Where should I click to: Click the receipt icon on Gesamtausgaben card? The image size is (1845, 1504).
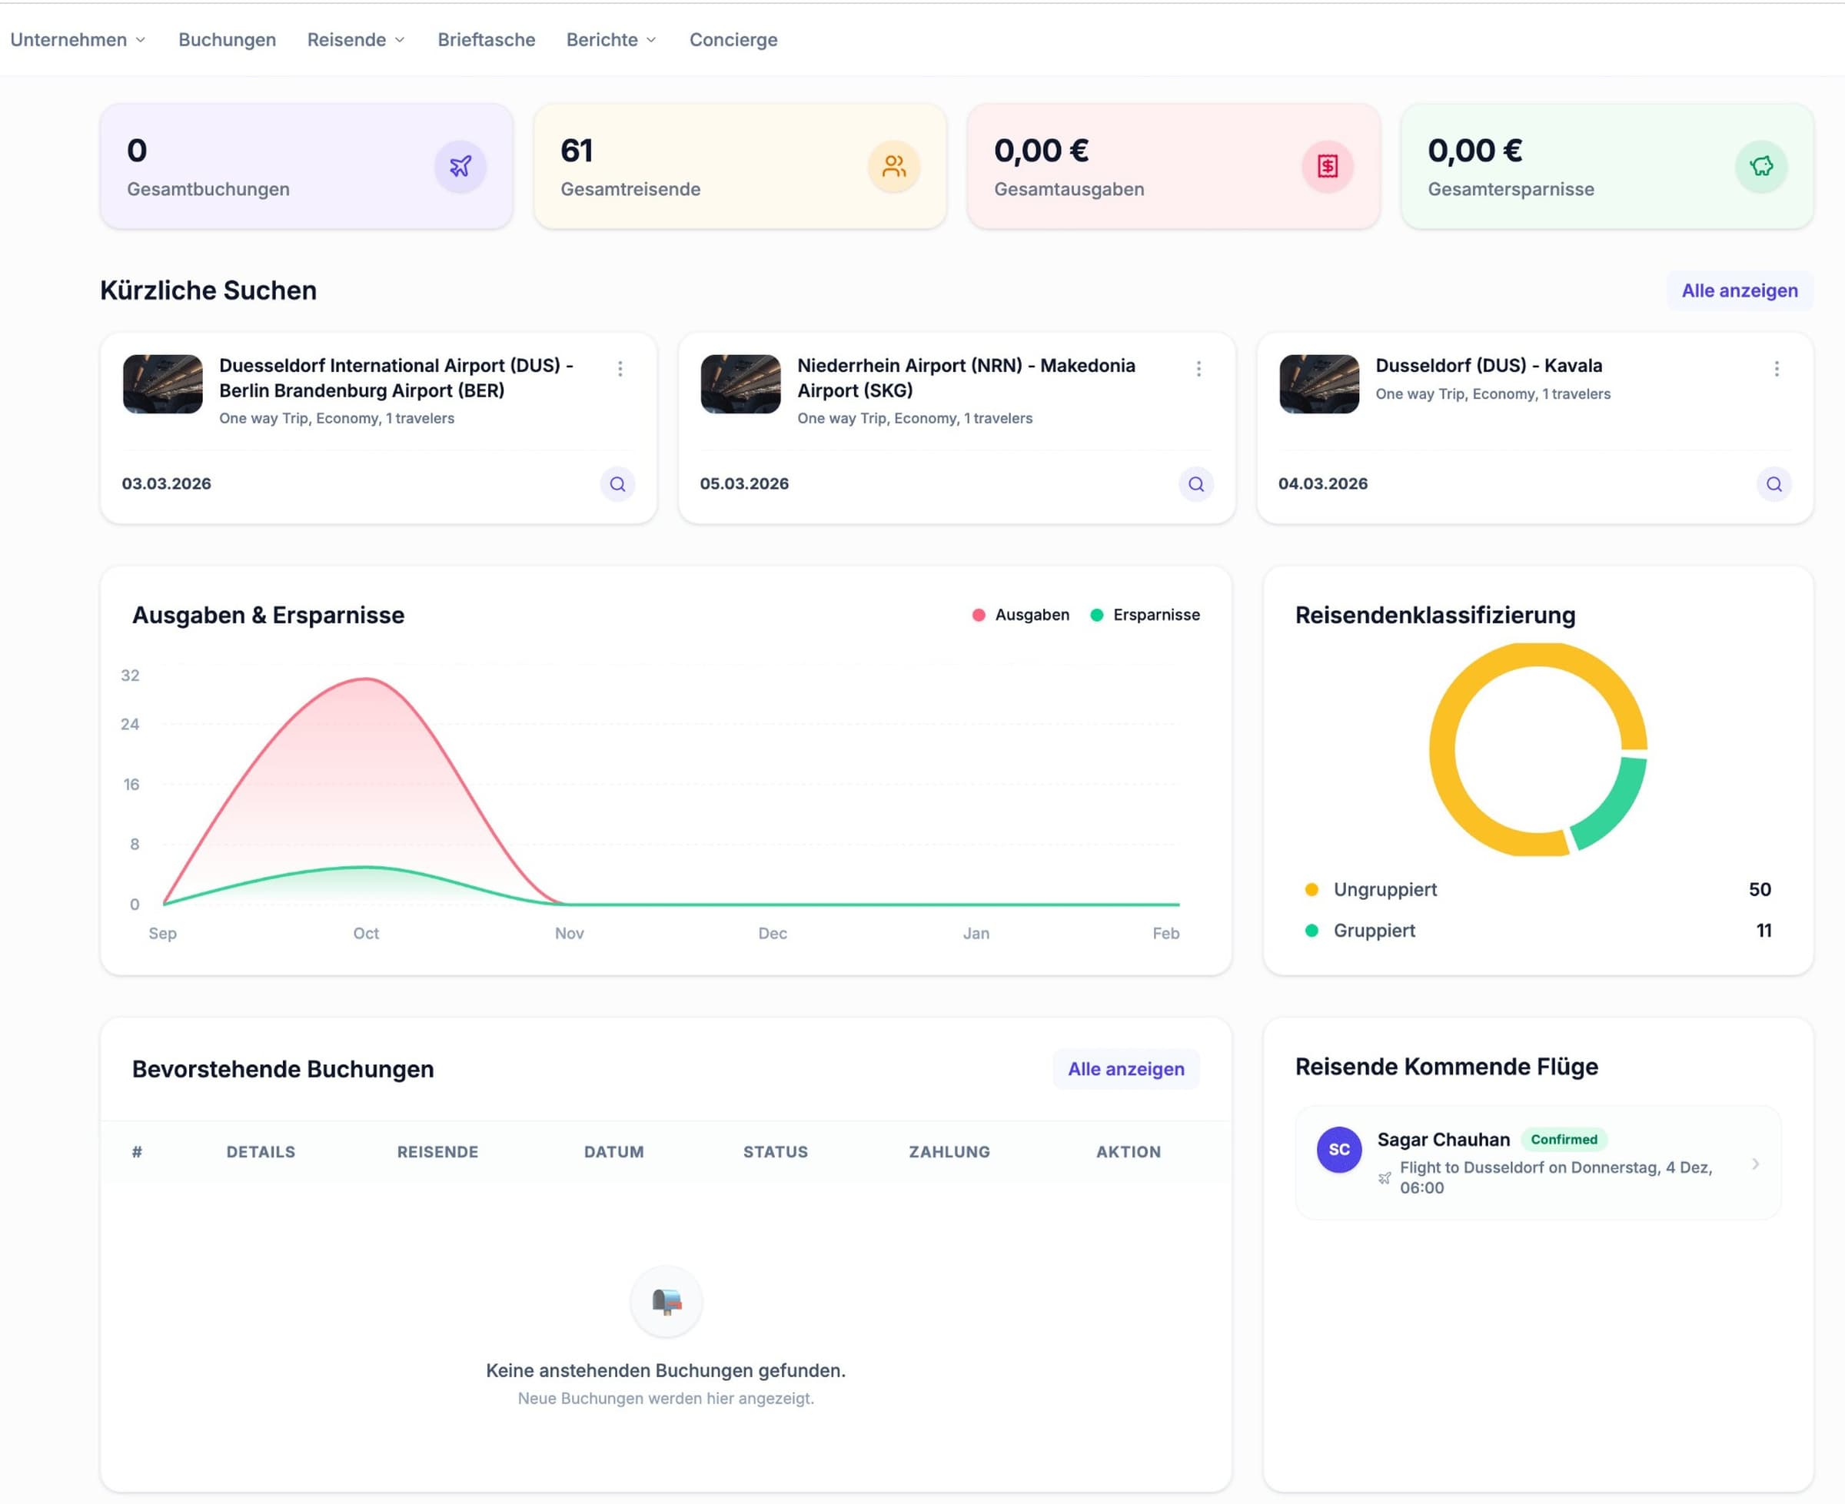click(1328, 166)
